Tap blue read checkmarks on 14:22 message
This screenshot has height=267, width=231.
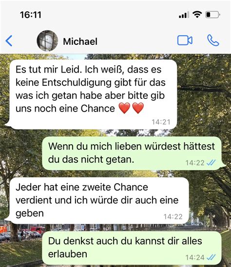pyautogui.click(x=211, y=163)
